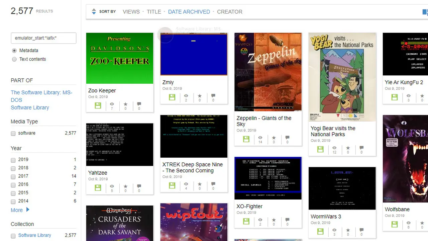Switch to the tile view layout icon
Image resolution: width=428 pixels, height=241 pixels.
click(x=425, y=12)
